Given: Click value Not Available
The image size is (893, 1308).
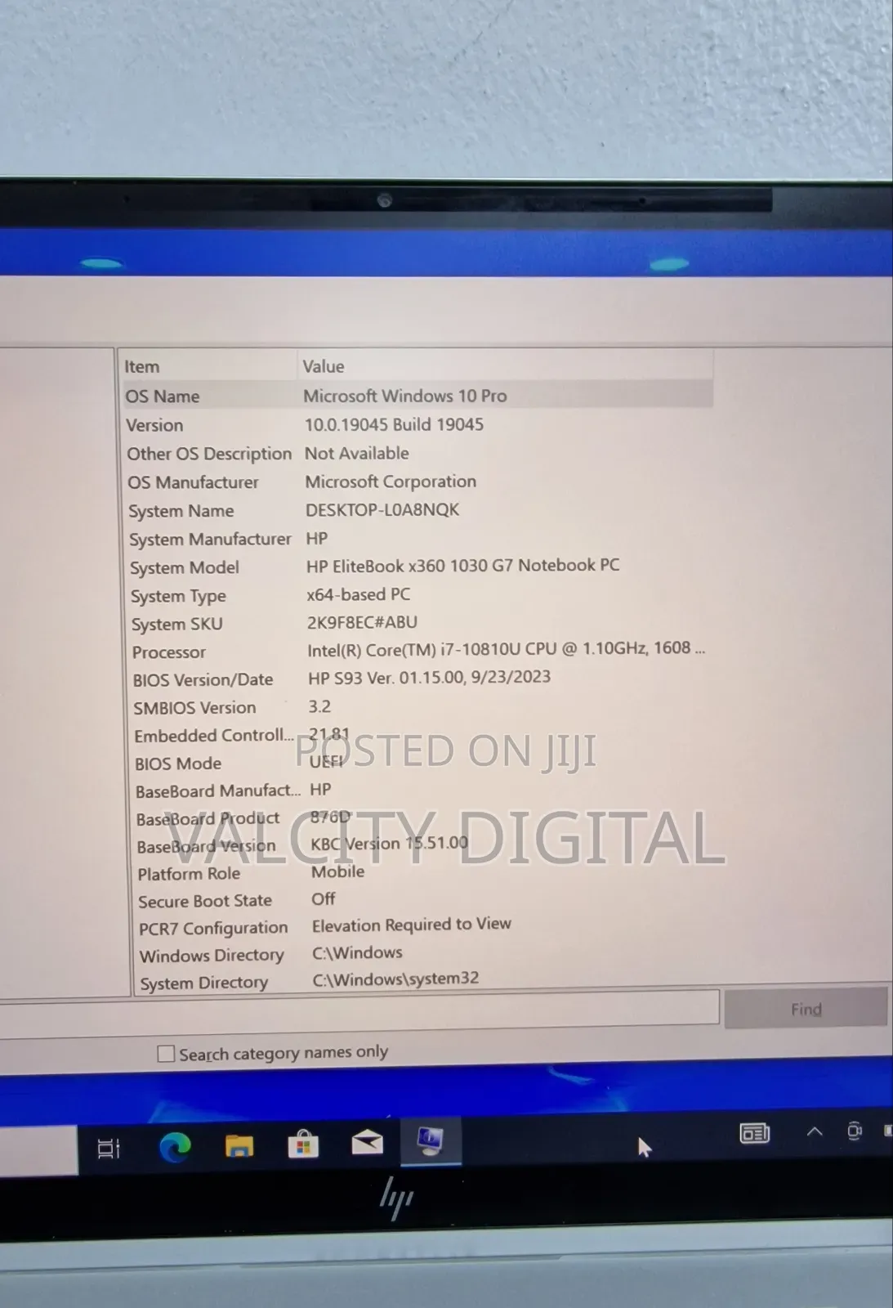Looking at the screenshot, I should (357, 453).
